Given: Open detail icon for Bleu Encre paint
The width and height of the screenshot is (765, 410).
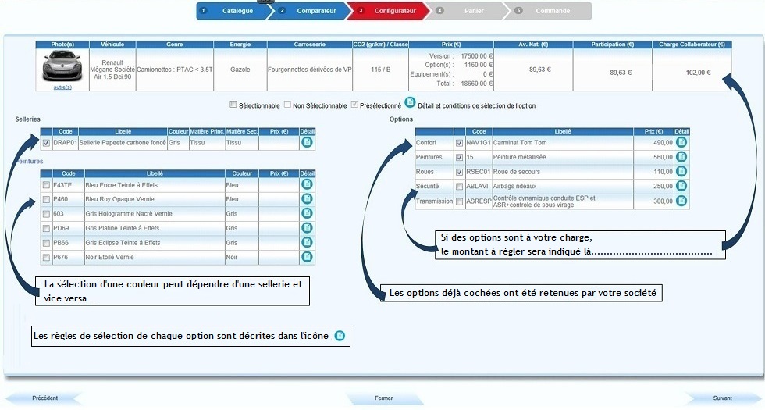Looking at the screenshot, I should tap(307, 184).
